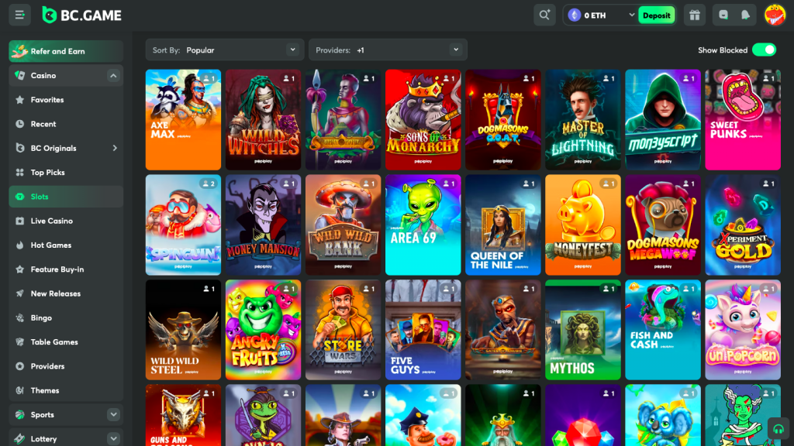
Task: Launch the Area 69 game
Action: [423, 225]
